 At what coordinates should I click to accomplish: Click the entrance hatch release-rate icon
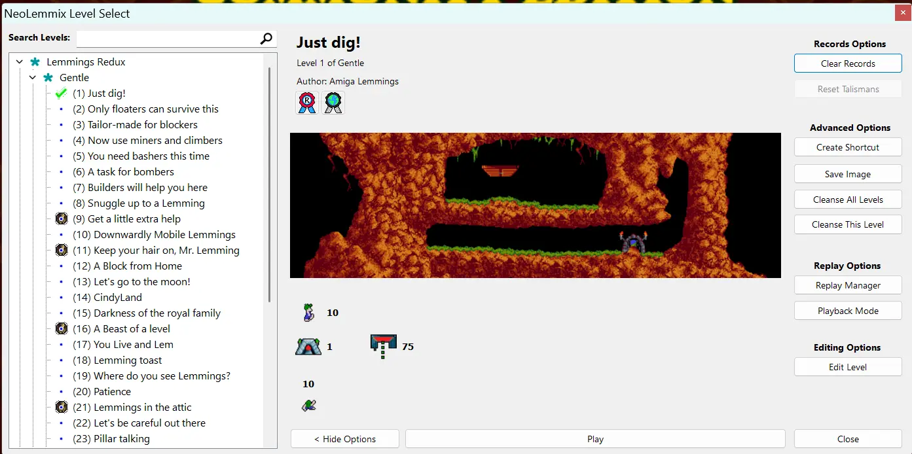tap(383, 346)
